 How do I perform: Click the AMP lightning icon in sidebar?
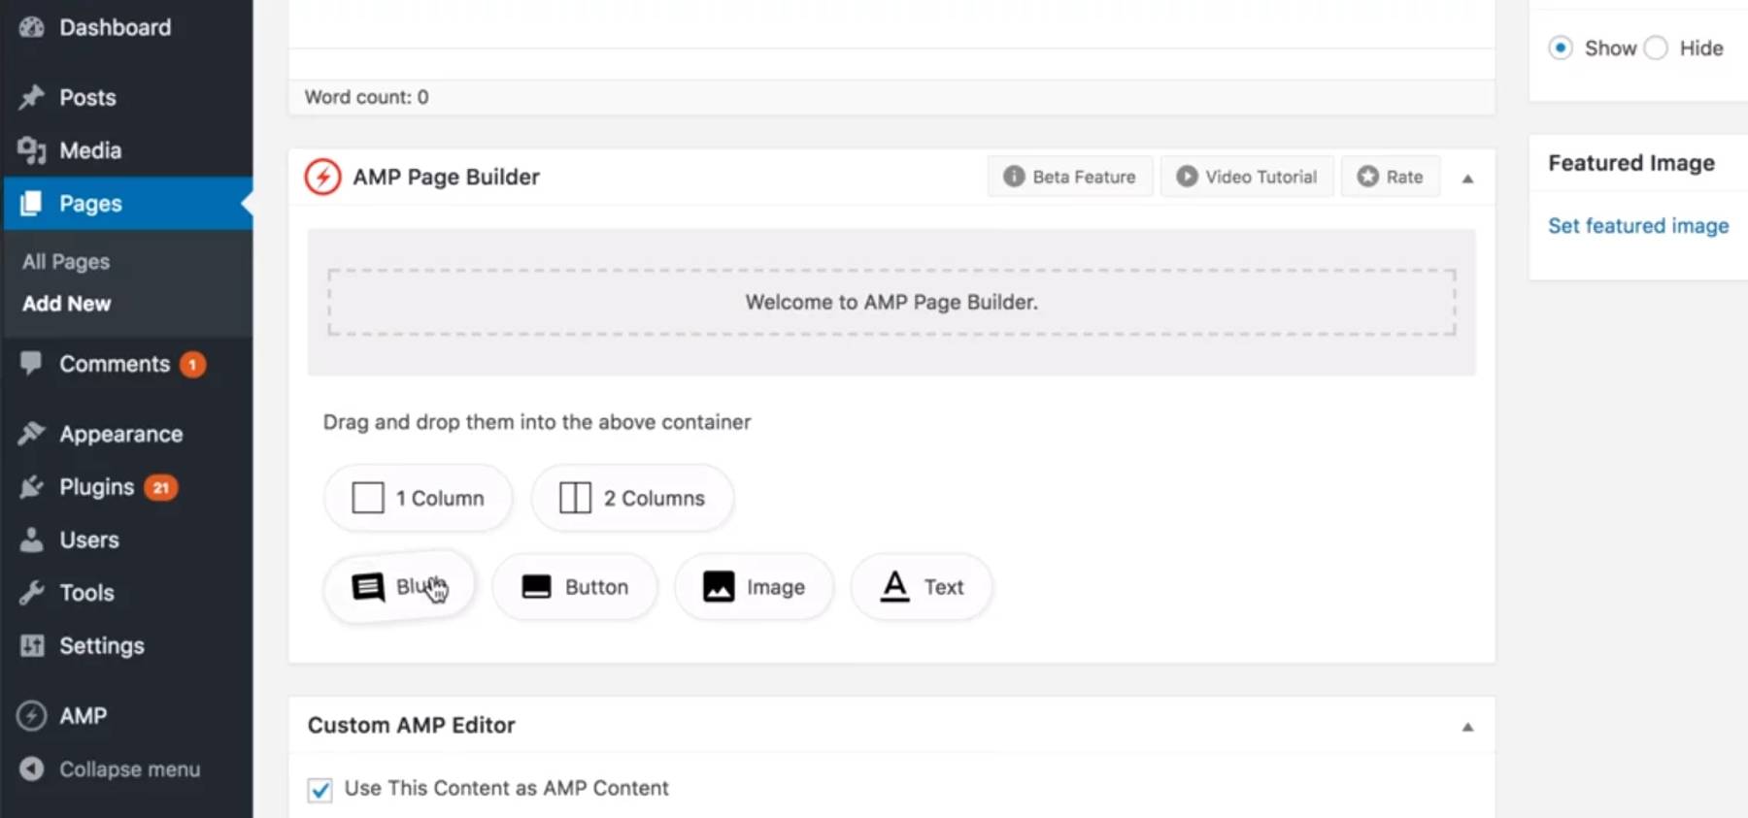[31, 715]
